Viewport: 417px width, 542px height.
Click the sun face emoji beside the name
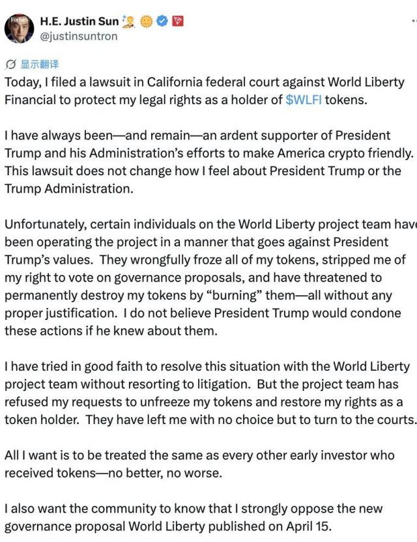pyautogui.click(x=147, y=21)
